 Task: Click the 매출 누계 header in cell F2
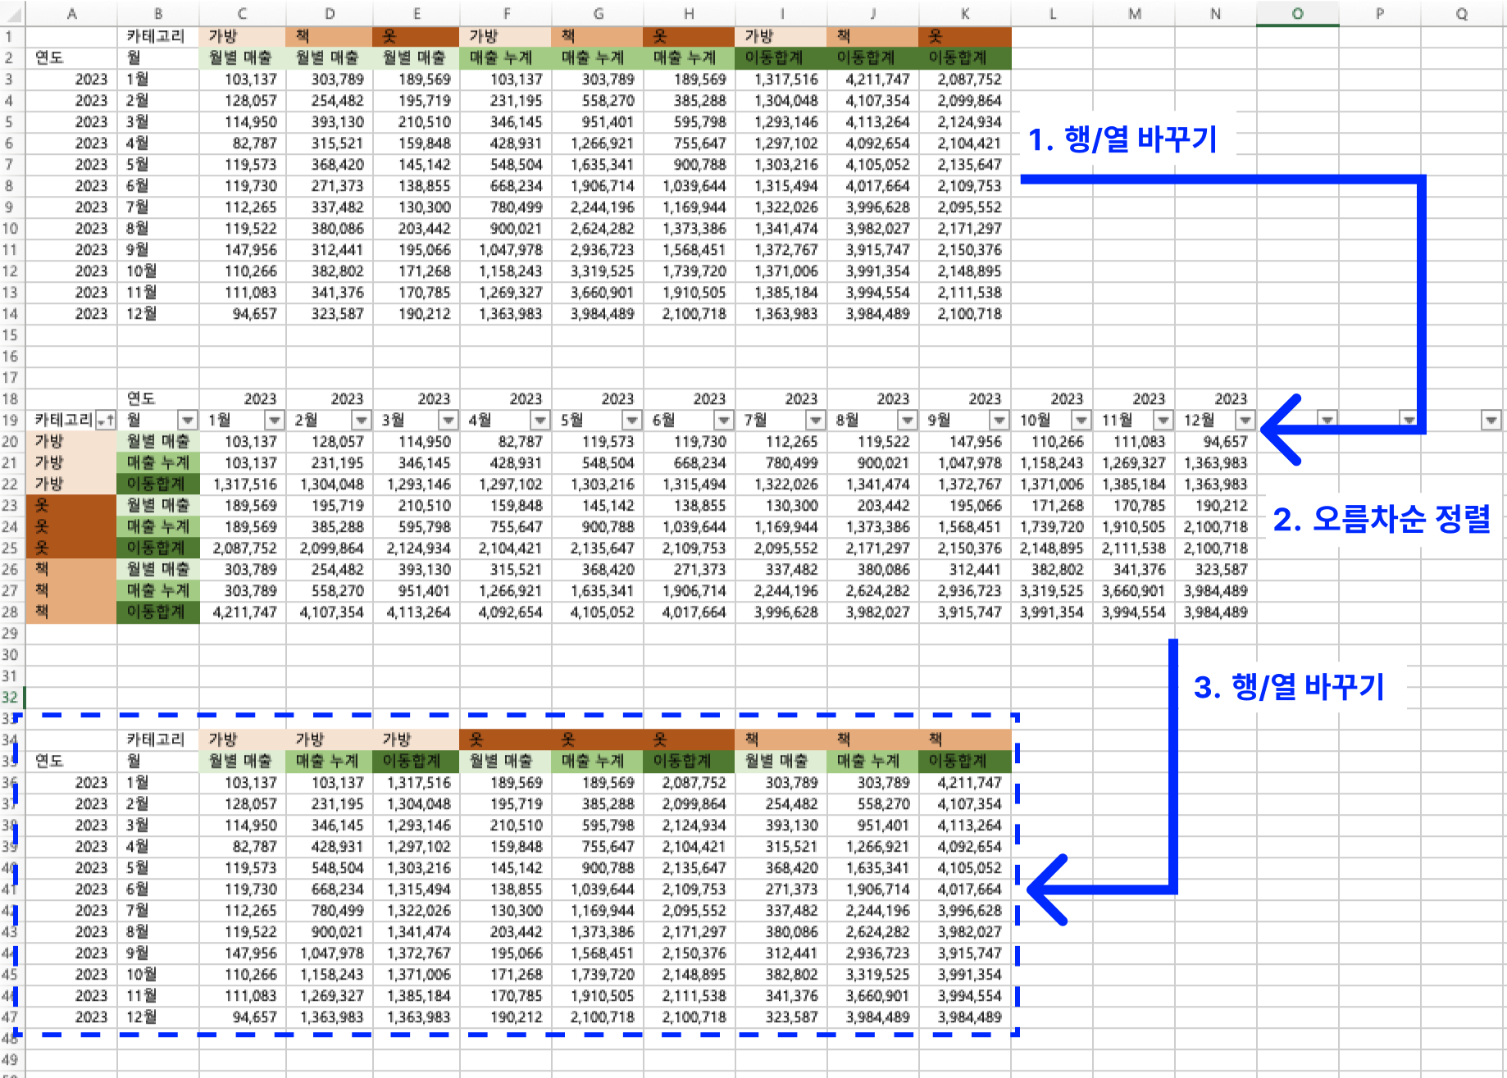[x=506, y=58]
